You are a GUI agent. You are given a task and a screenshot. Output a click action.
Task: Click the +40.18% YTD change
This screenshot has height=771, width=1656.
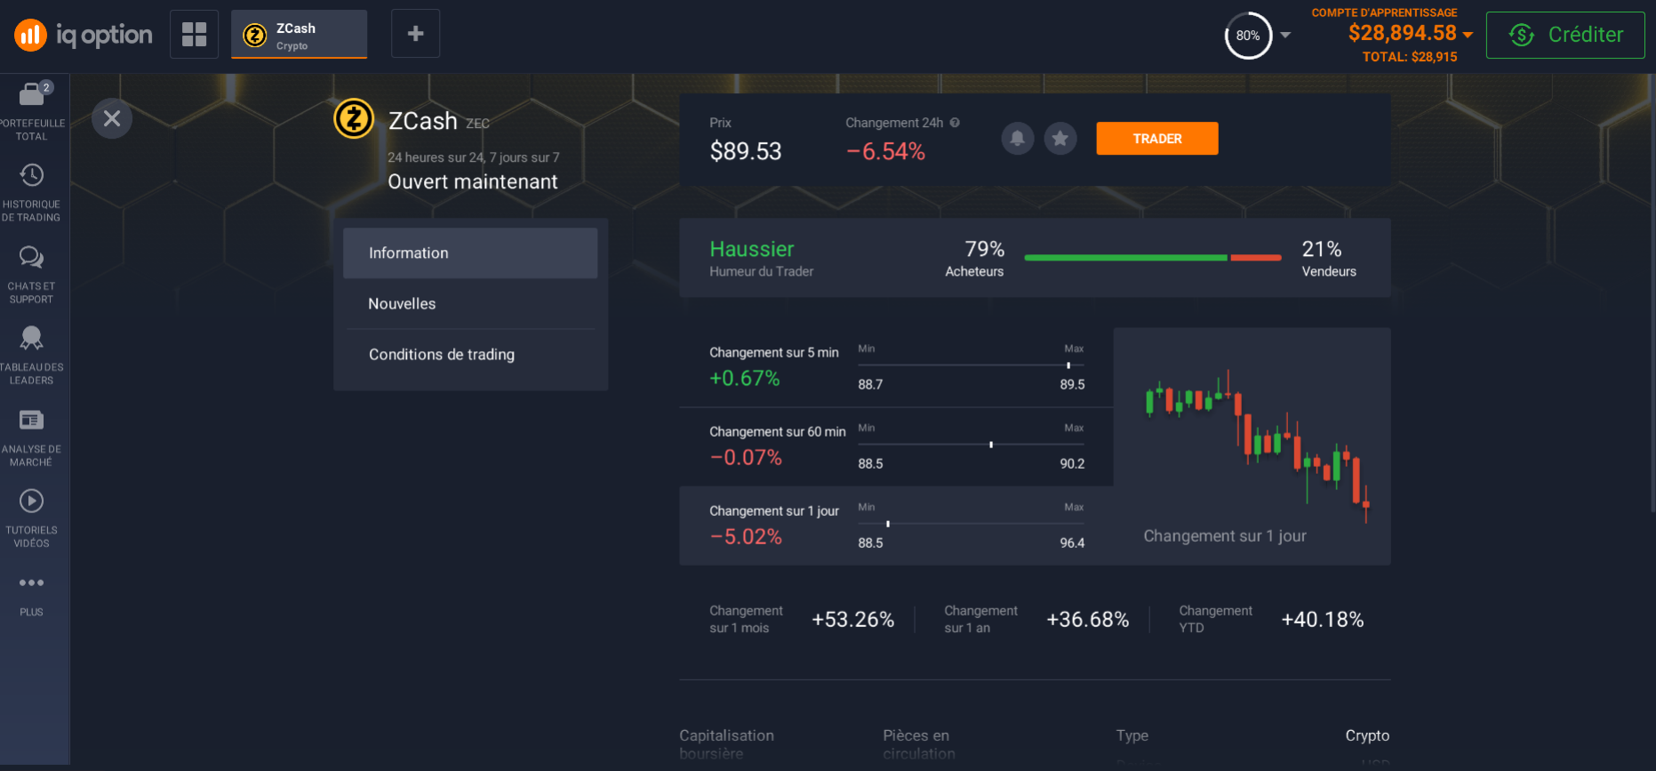pyautogui.click(x=1323, y=620)
